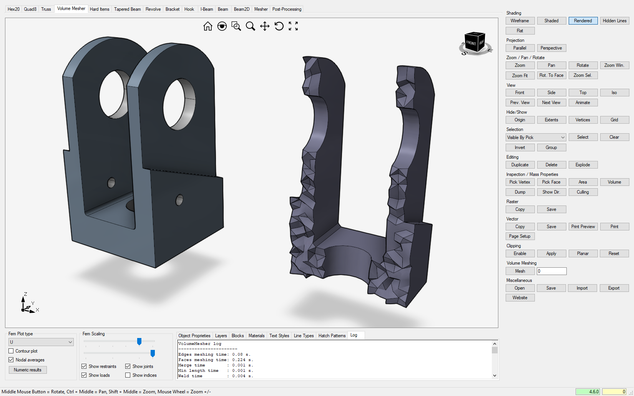The height and width of the screenshot is (396, 634).
Task: Click the upper Fem Scaling slider handle
Action: click(139, 341)
